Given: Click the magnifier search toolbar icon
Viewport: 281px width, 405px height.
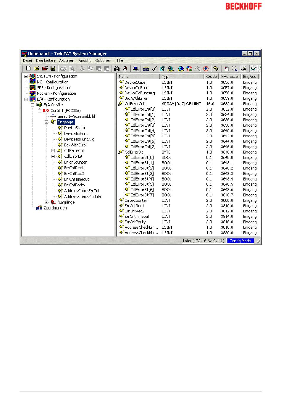Looking at the screenshot, I should click(x=235, y=69).
